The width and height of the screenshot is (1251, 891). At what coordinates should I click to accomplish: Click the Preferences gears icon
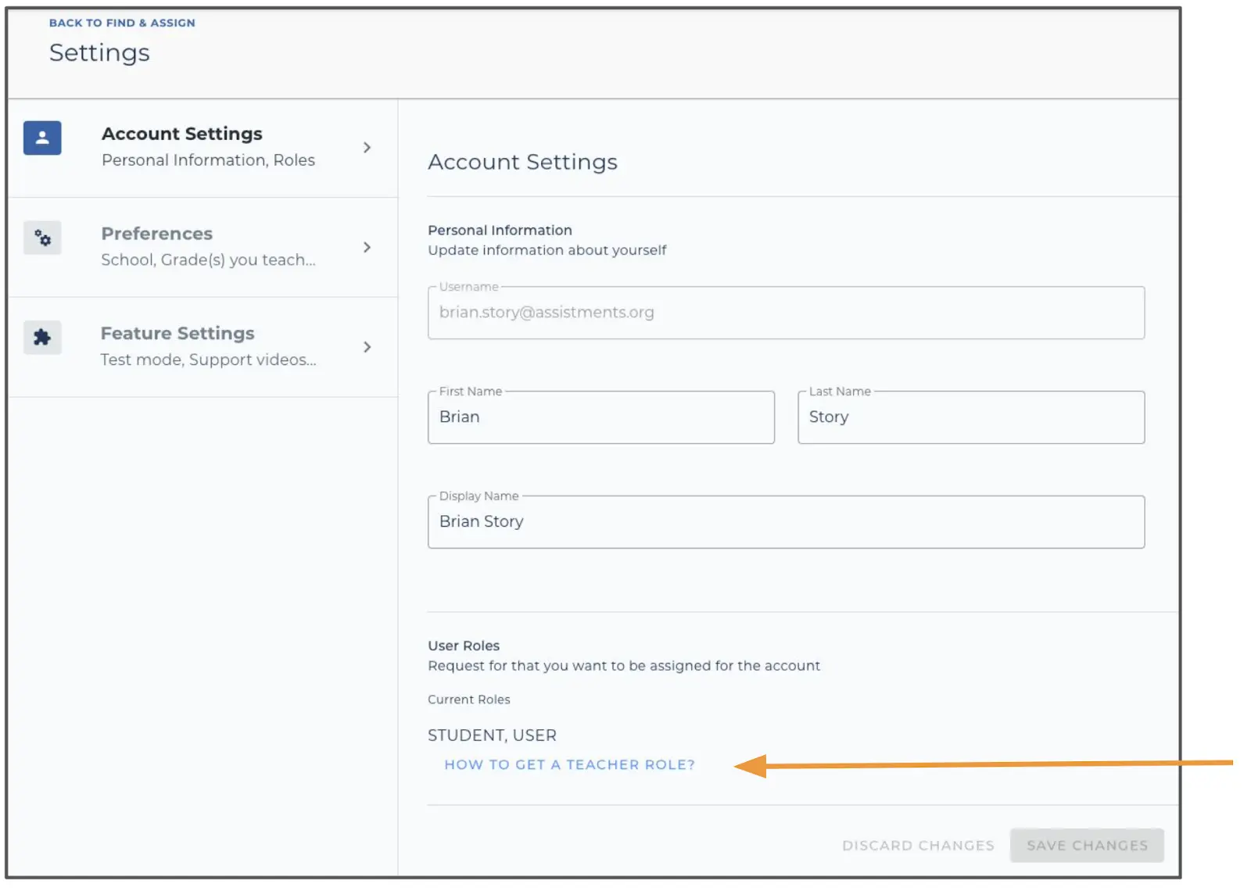point(42,238)
